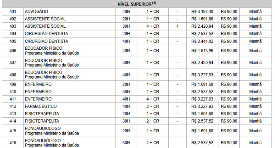The image size is (275, 148).
Task: Select the 4 + CR vacancies in row 403
Action: (x=153, y=26)
